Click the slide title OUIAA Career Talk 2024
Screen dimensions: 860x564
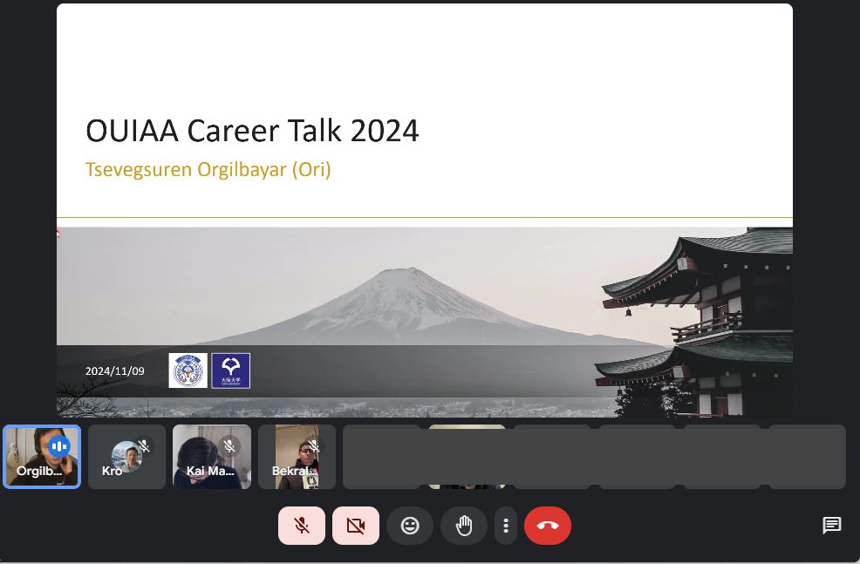252,131
